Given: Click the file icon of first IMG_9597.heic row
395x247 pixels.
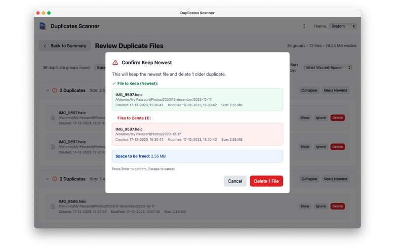Looking at the screenshot, I should 53,118.
